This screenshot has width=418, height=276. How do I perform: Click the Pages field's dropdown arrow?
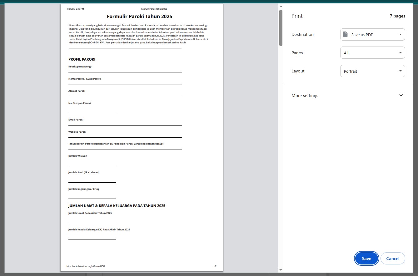click(x=400, y=53)
